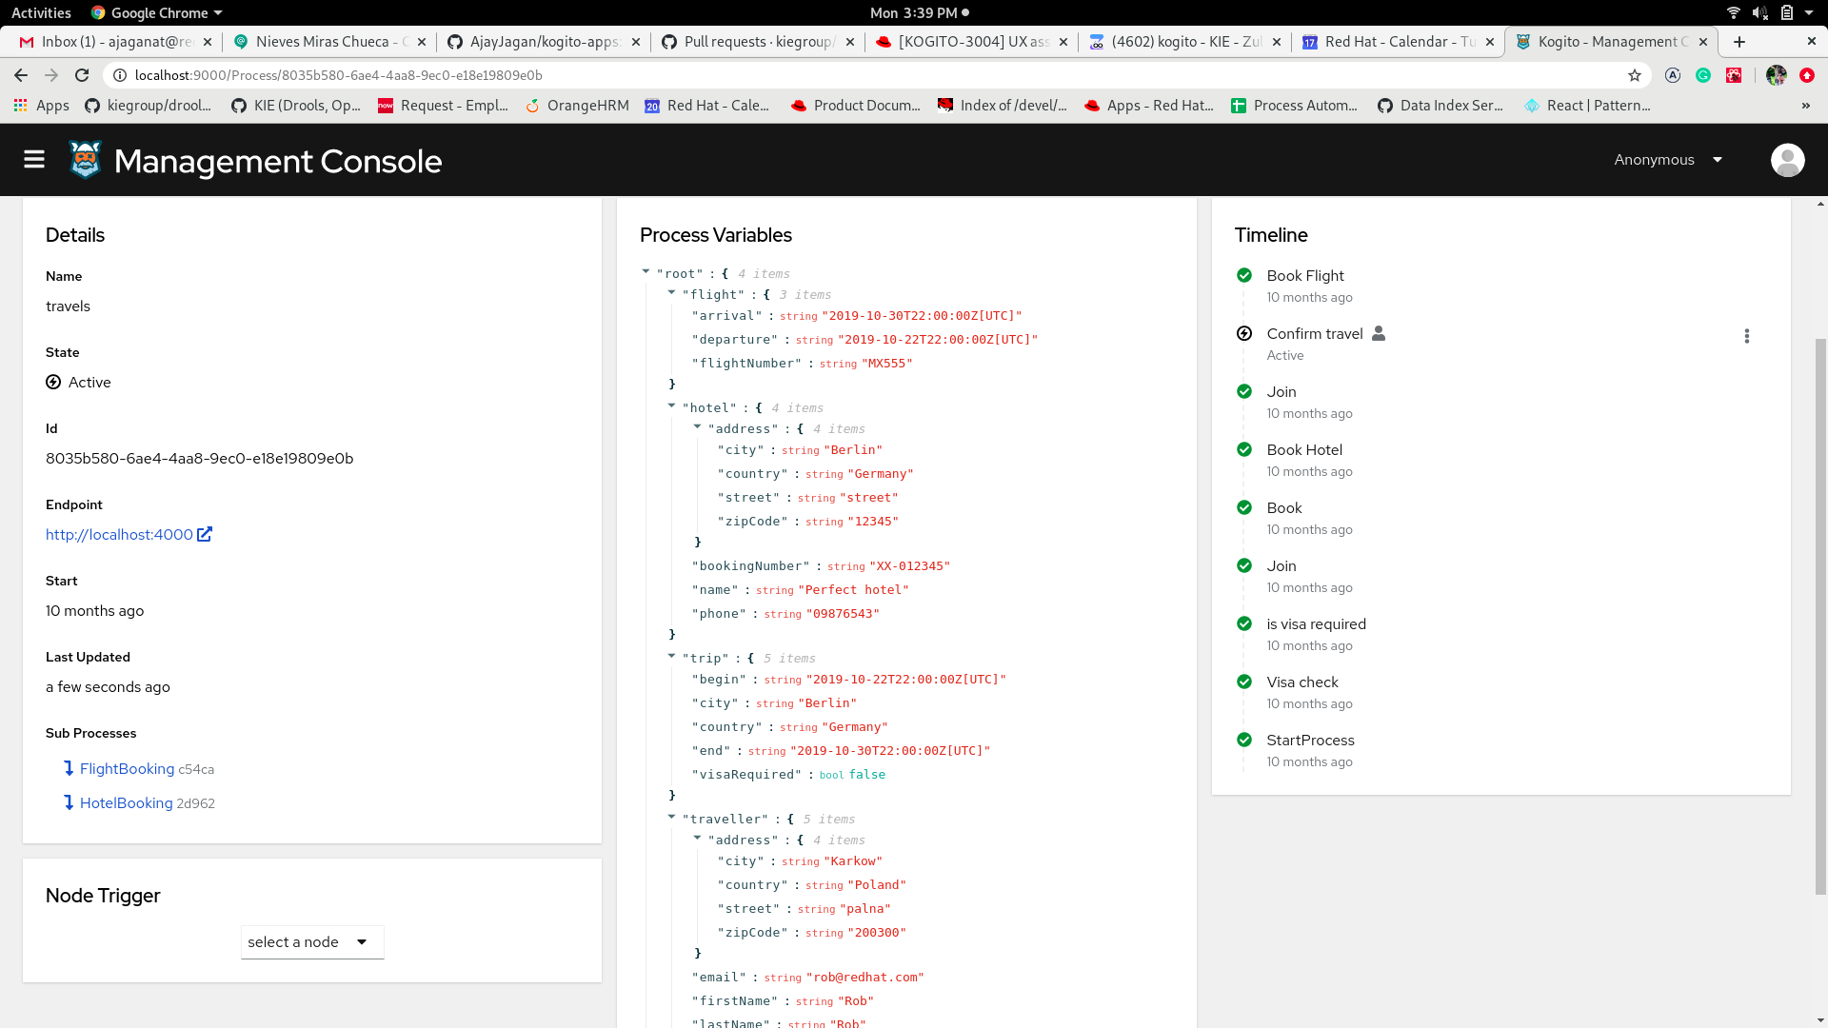The width and height of the screenshot is (1828, 1028).
Task: Collapse the "flight" object node
Action: click(671, 293)
